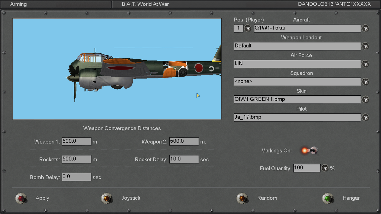Open the Squadron dropdown arrow
Screen dimensions: 381x214
click(x=365, y=82)
